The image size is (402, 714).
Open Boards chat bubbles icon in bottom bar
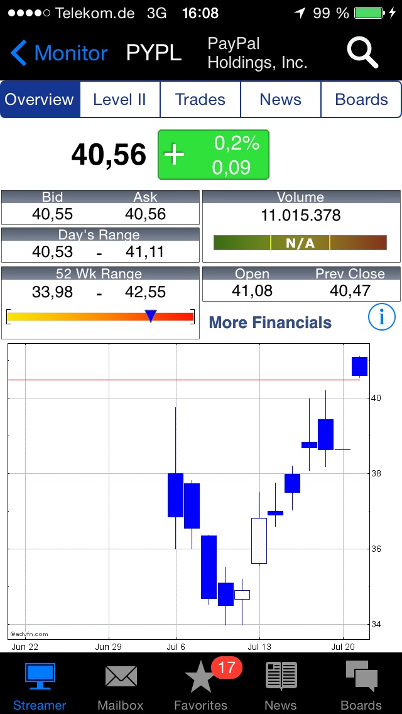point(361,678)
